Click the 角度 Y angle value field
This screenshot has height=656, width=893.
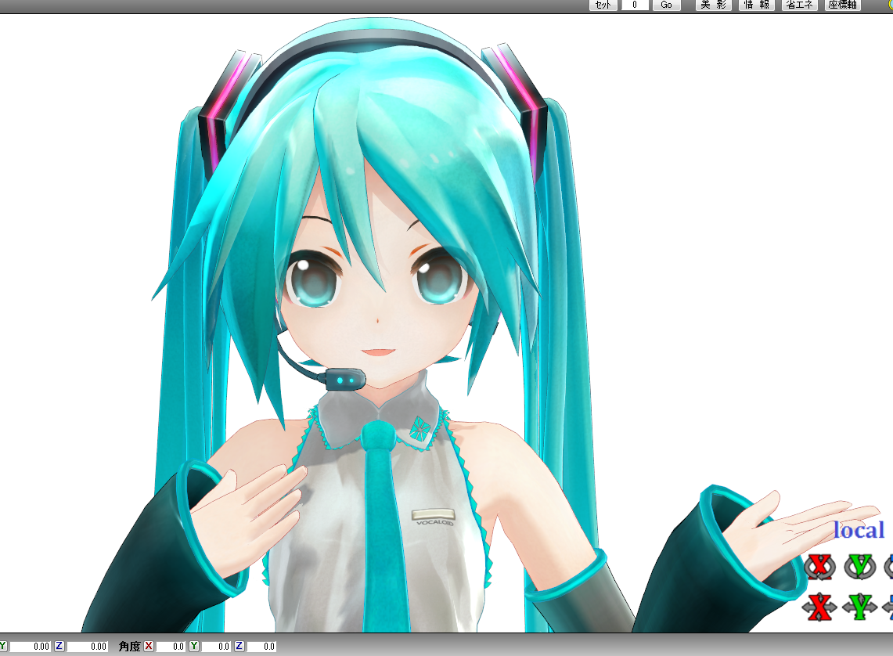tap(217, 647)
